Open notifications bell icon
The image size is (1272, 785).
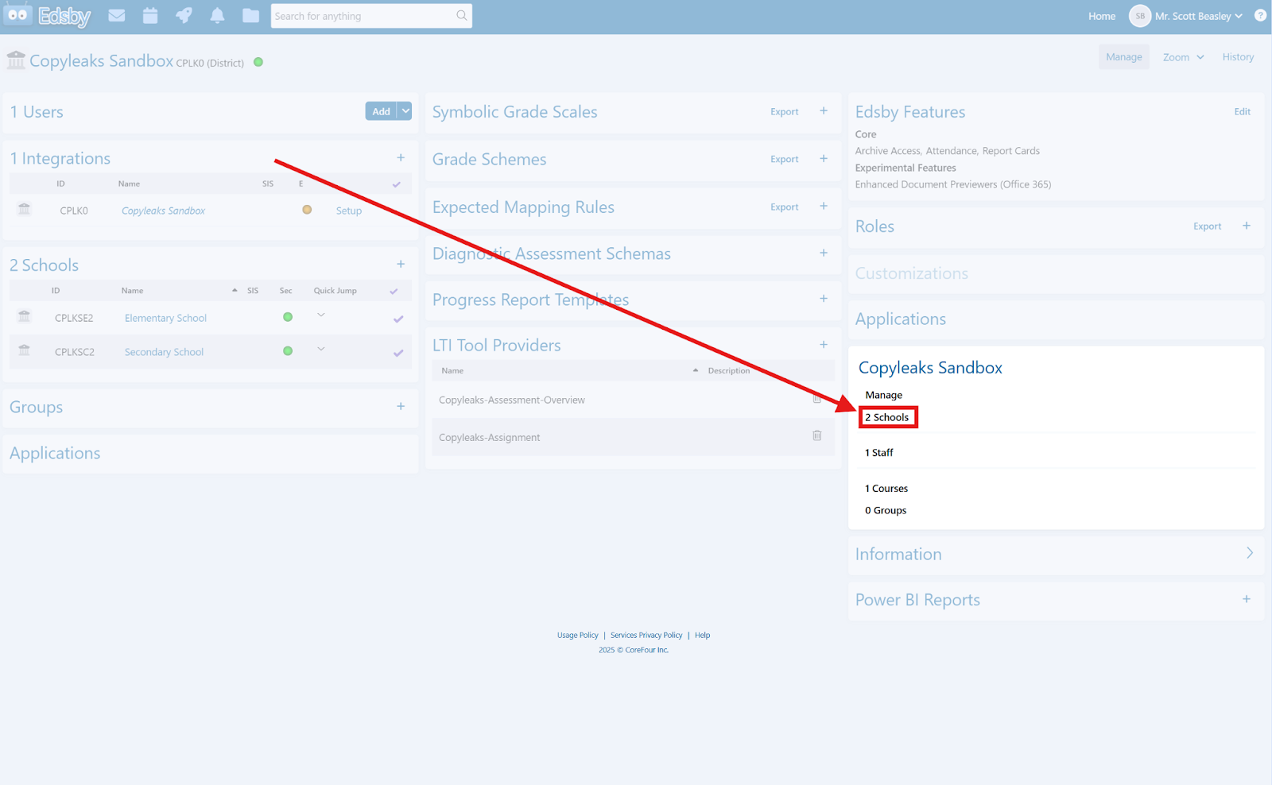[217, 16]
